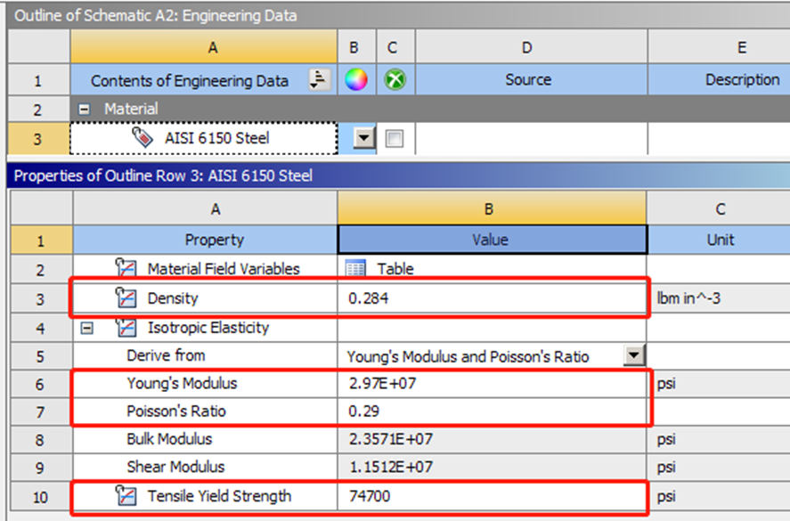Screen dimensions: 790x521
Task: Click the tag icon next to AISI 6150 Steel
Action: click(143, 137)
